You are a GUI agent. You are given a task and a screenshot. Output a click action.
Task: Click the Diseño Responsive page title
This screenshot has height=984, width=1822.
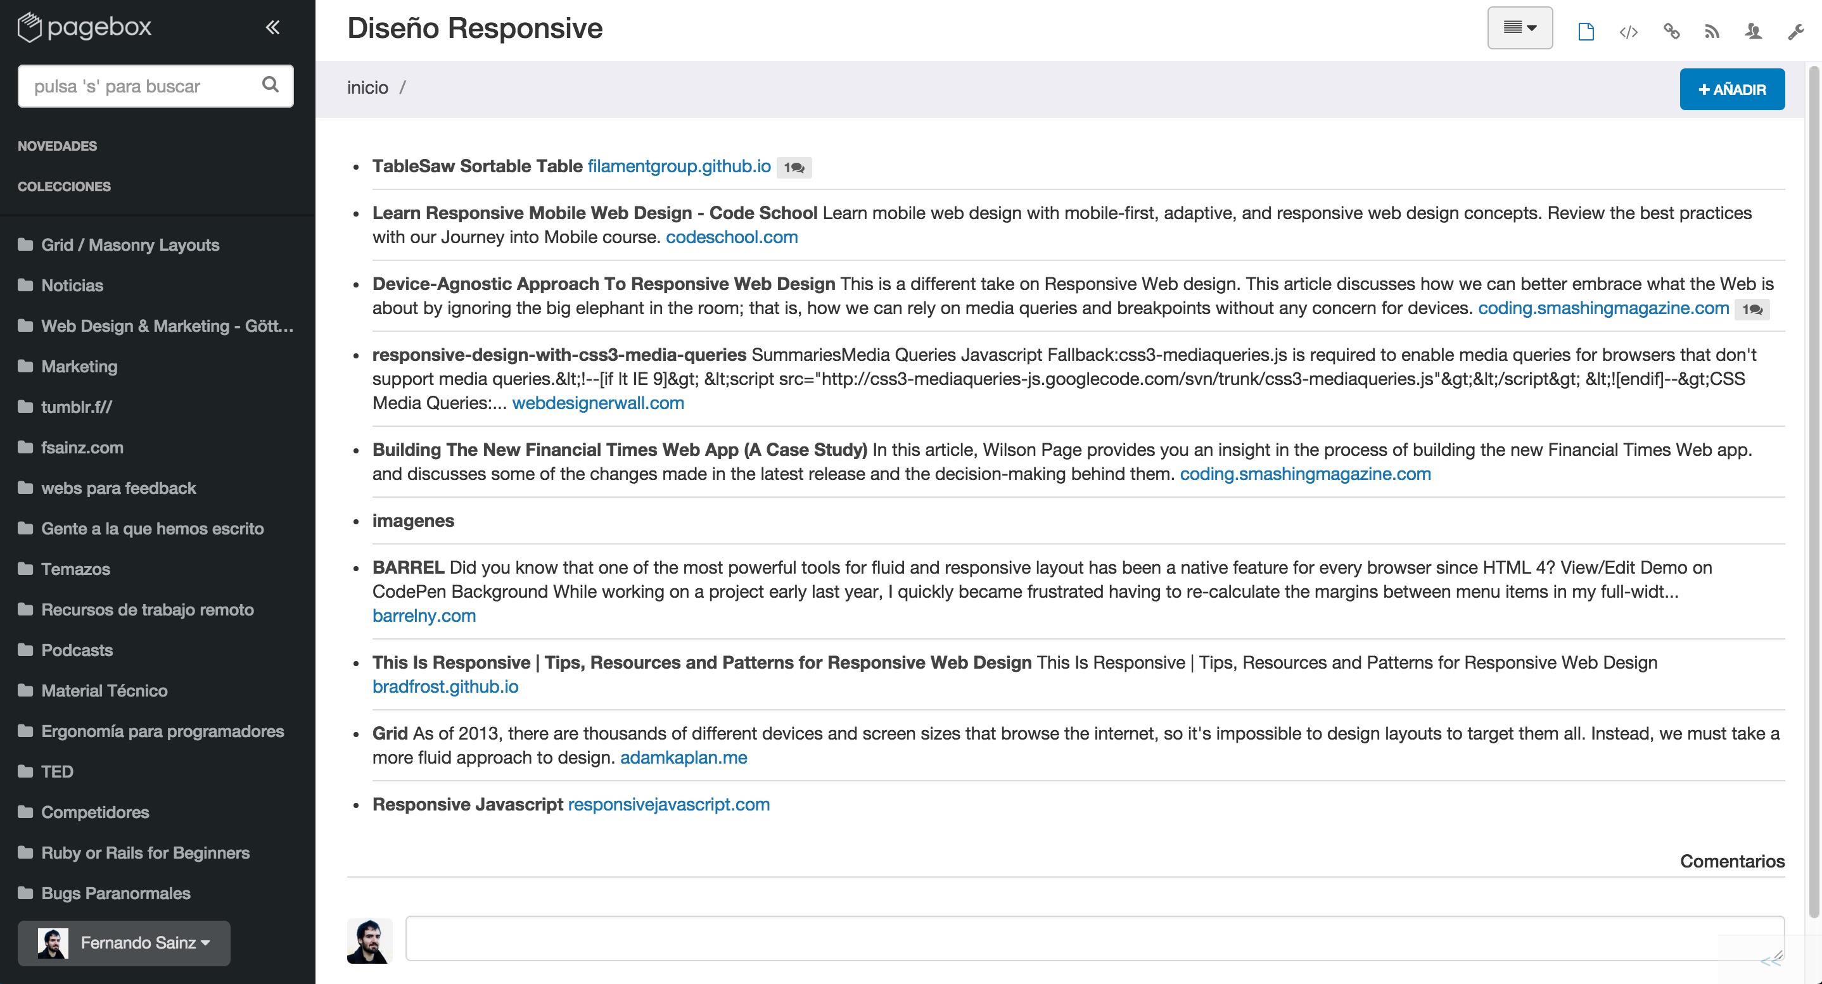(475, 28)
